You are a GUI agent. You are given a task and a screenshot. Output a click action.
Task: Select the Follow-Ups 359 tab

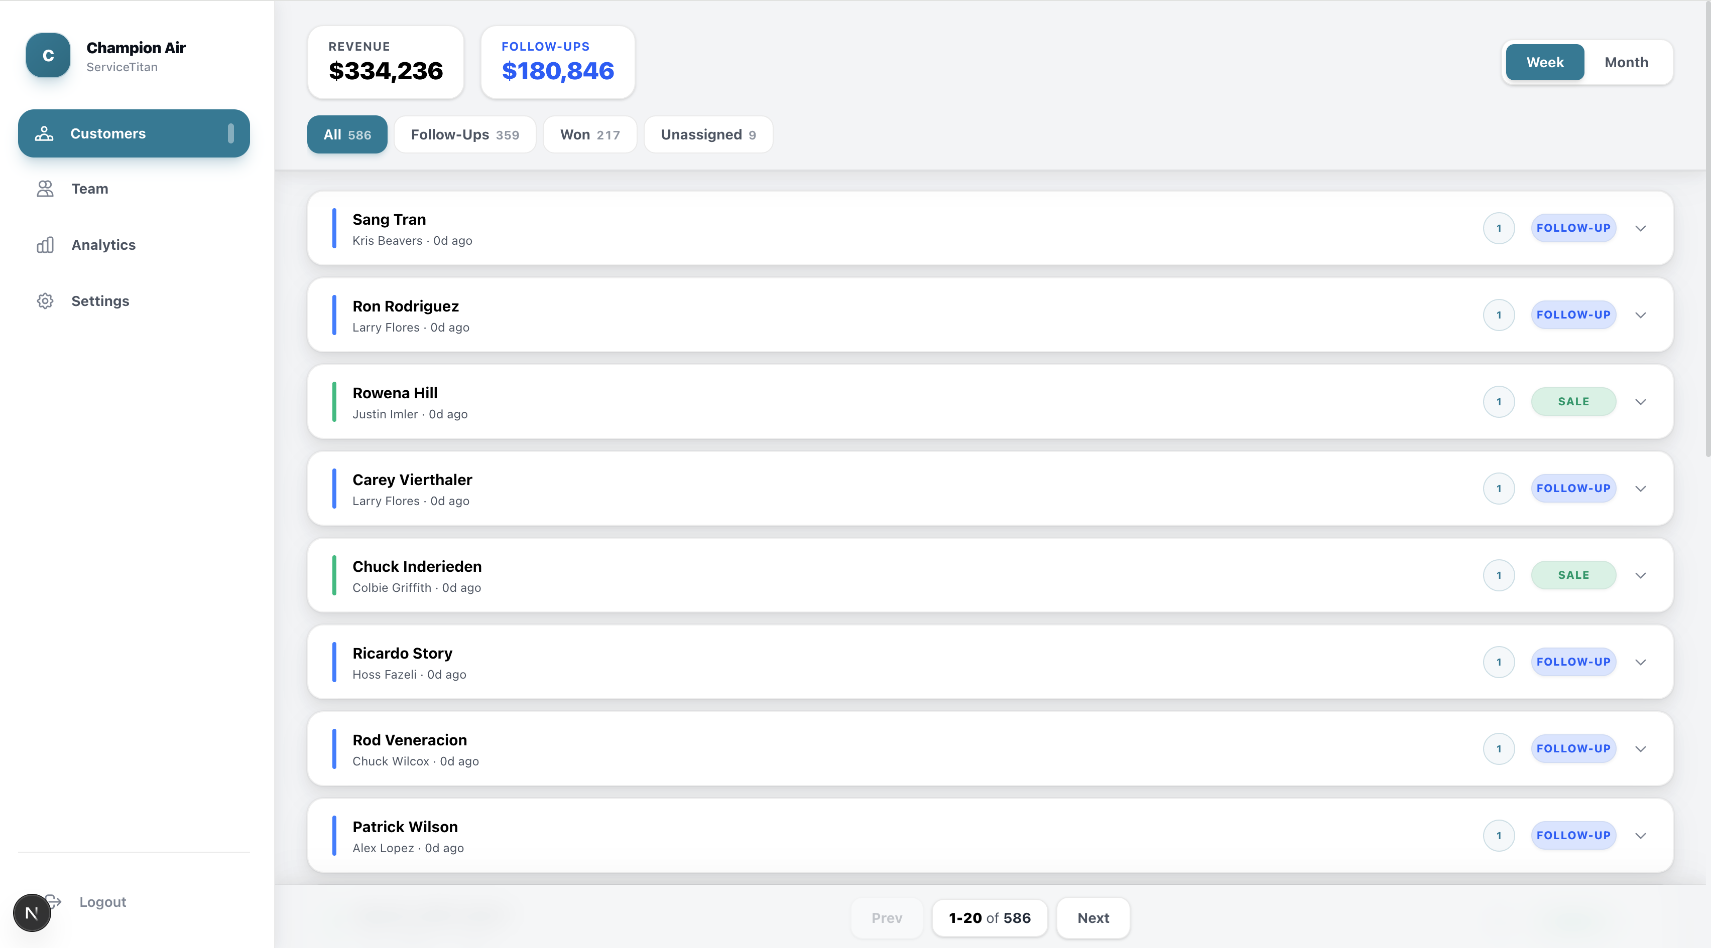(x=464, y=134)
